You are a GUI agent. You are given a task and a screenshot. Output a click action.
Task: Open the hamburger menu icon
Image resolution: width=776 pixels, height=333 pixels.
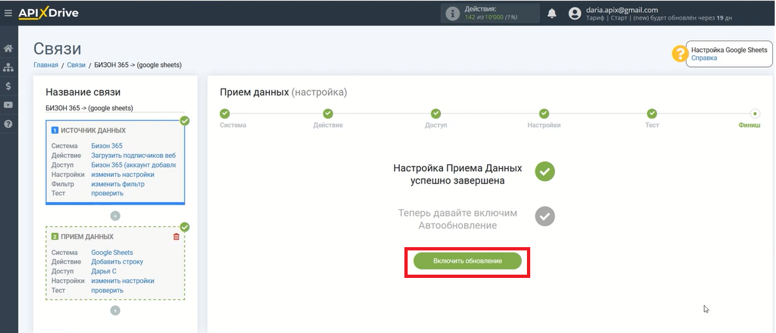tap(8, 13)
